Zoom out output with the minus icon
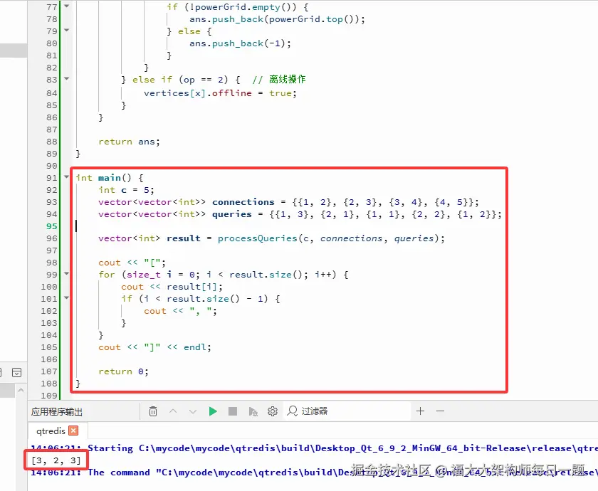Viewport: 598px width, 491px height. pos(440,411)
